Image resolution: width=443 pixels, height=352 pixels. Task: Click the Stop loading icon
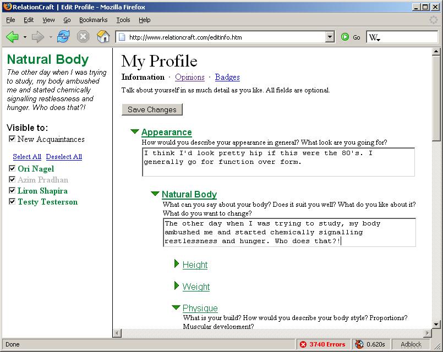tap(83, 37)
